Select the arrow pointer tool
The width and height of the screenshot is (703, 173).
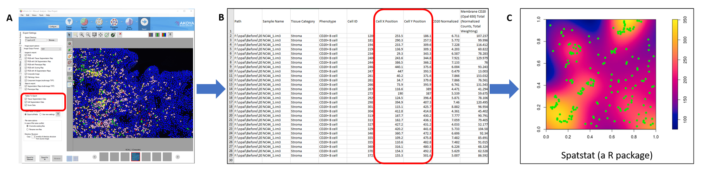pyautogui.click(x=69, y=35)
